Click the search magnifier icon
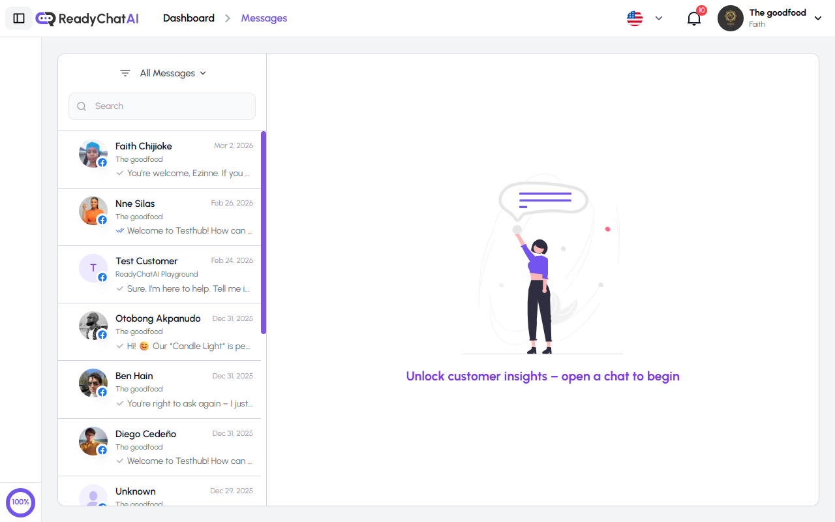This screenshot has width=835, height=522. coord(81,106)
